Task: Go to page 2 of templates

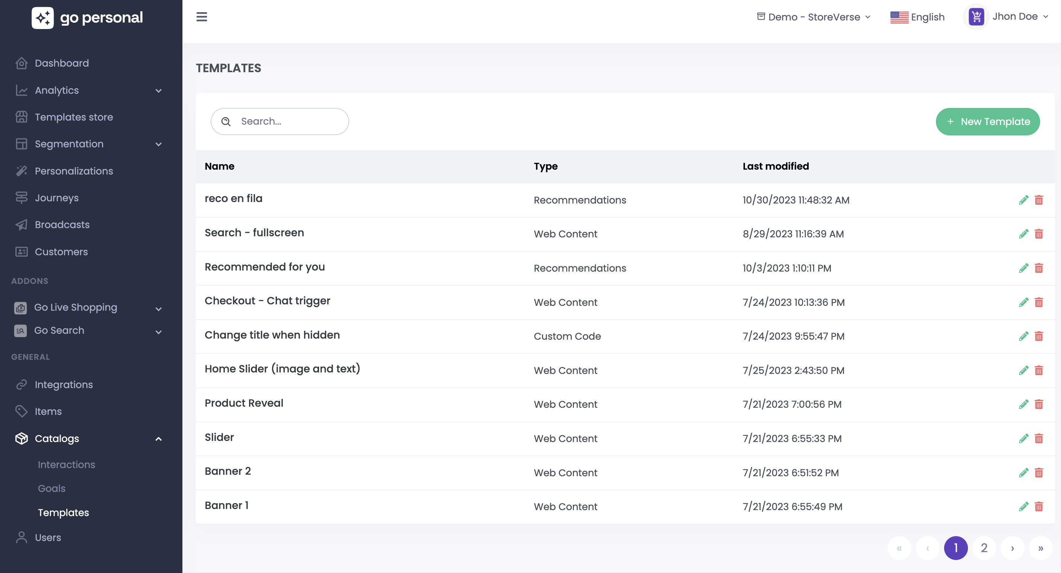Action: [x=984, y=548]
